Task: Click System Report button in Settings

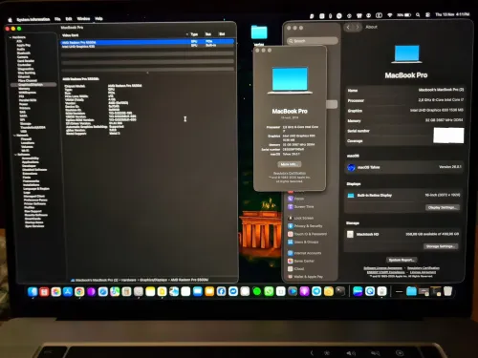Action: pyautogui.click(x=402, y=260)
